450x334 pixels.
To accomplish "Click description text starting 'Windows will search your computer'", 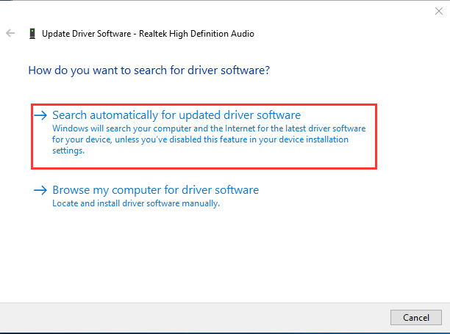I will click(209, 139).
